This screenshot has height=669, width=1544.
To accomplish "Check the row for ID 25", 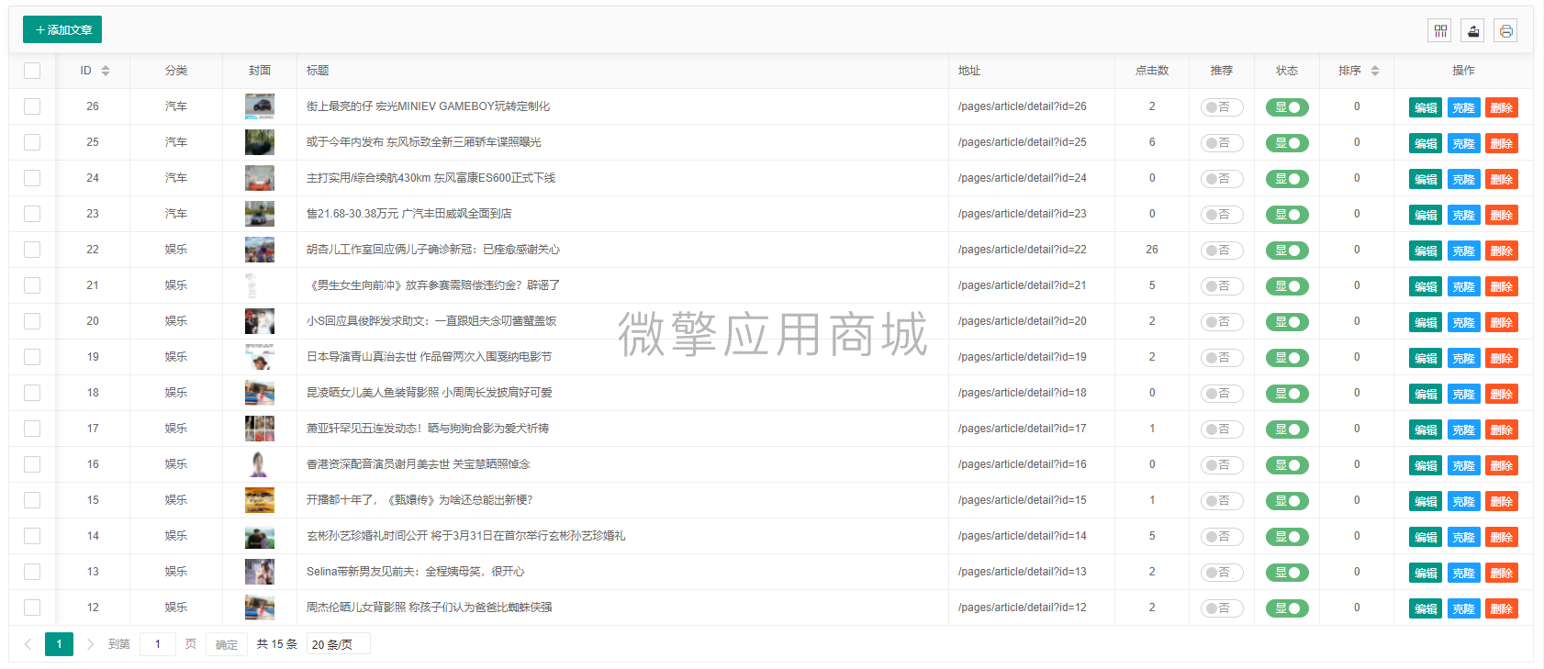I will point(32,142).
